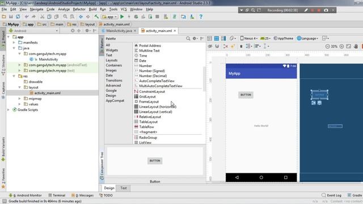Click the Zoom to Fit Screen icon
Screen dimensions: 363x204
(348, 46)
